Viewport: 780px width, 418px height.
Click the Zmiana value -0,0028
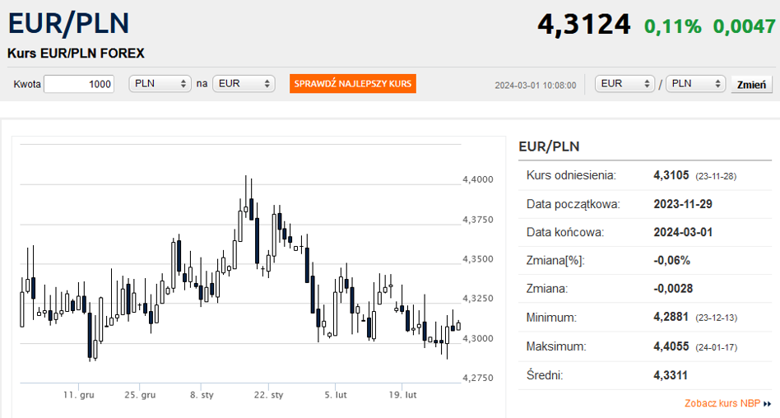click(672, 289)
